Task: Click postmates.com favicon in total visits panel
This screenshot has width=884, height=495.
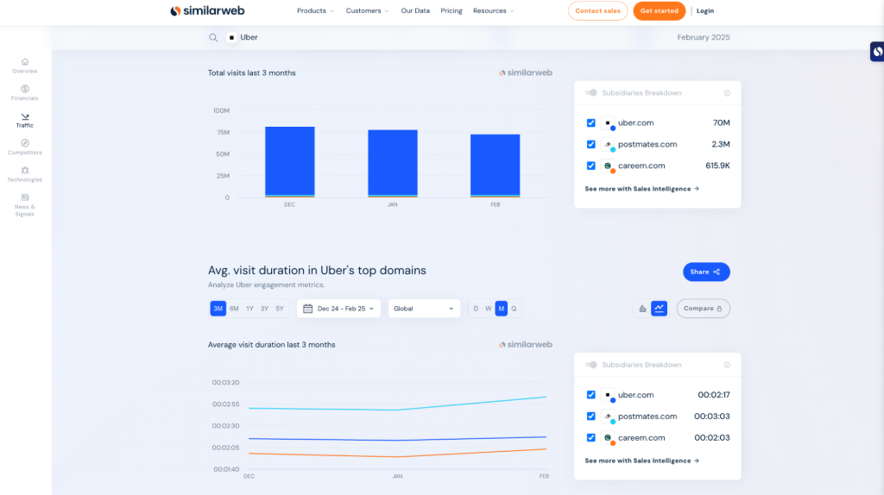Action: (x=608, y=145)
